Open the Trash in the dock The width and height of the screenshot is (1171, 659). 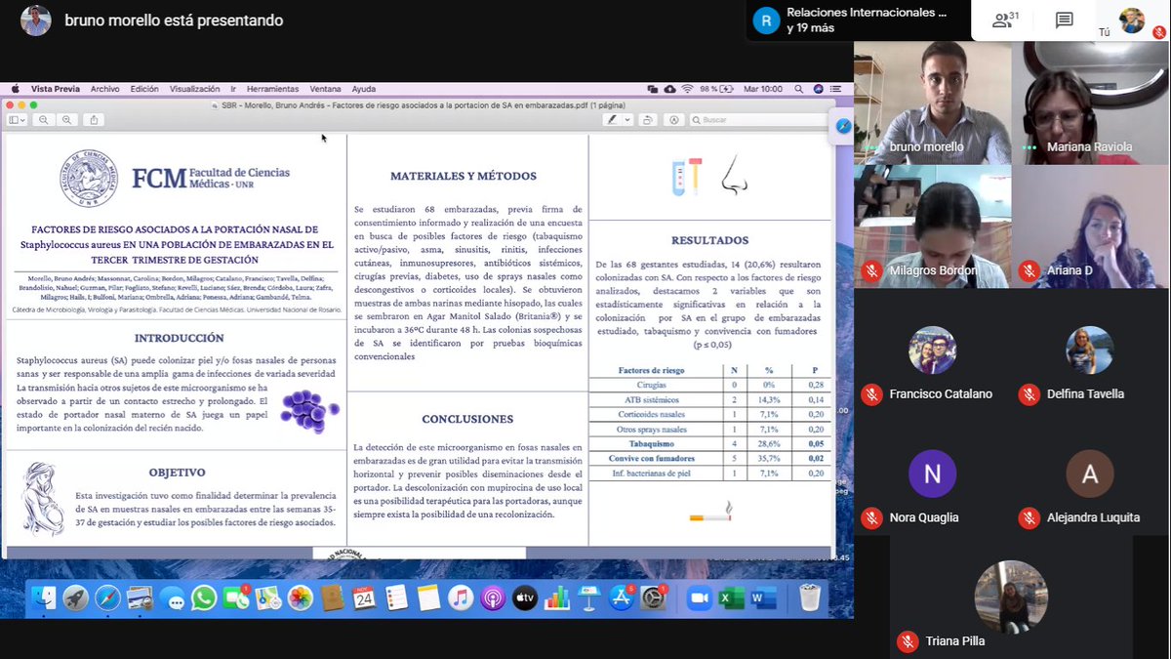809,597
